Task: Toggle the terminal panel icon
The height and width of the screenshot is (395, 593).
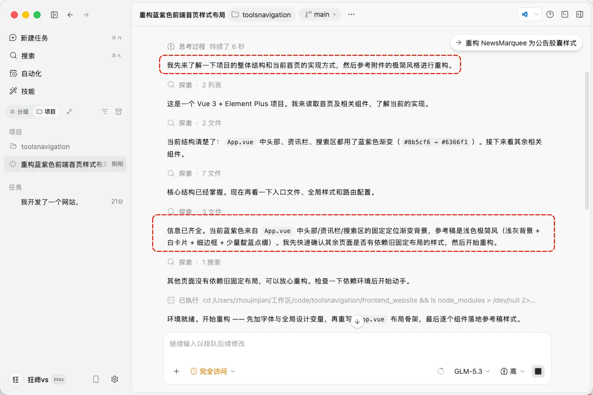Action: tap(565, 14)
